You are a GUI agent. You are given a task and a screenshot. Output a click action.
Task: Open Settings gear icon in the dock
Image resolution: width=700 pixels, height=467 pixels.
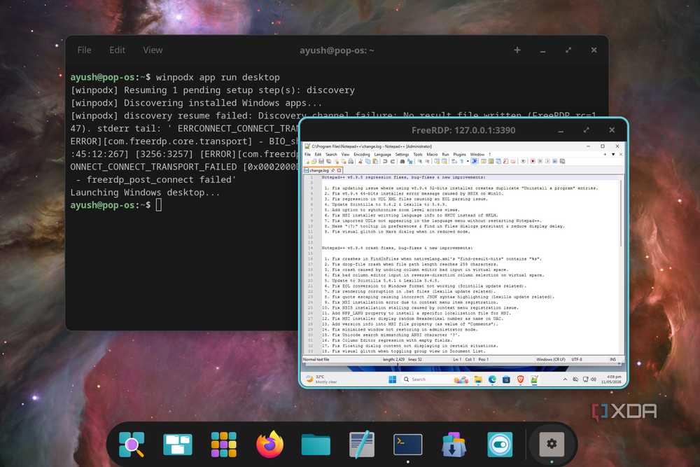pyautogui.click(x=552, y=444)
